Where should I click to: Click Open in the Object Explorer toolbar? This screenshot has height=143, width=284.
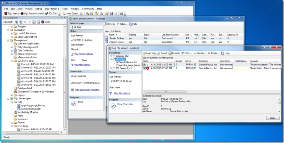[x=46, y=22]
